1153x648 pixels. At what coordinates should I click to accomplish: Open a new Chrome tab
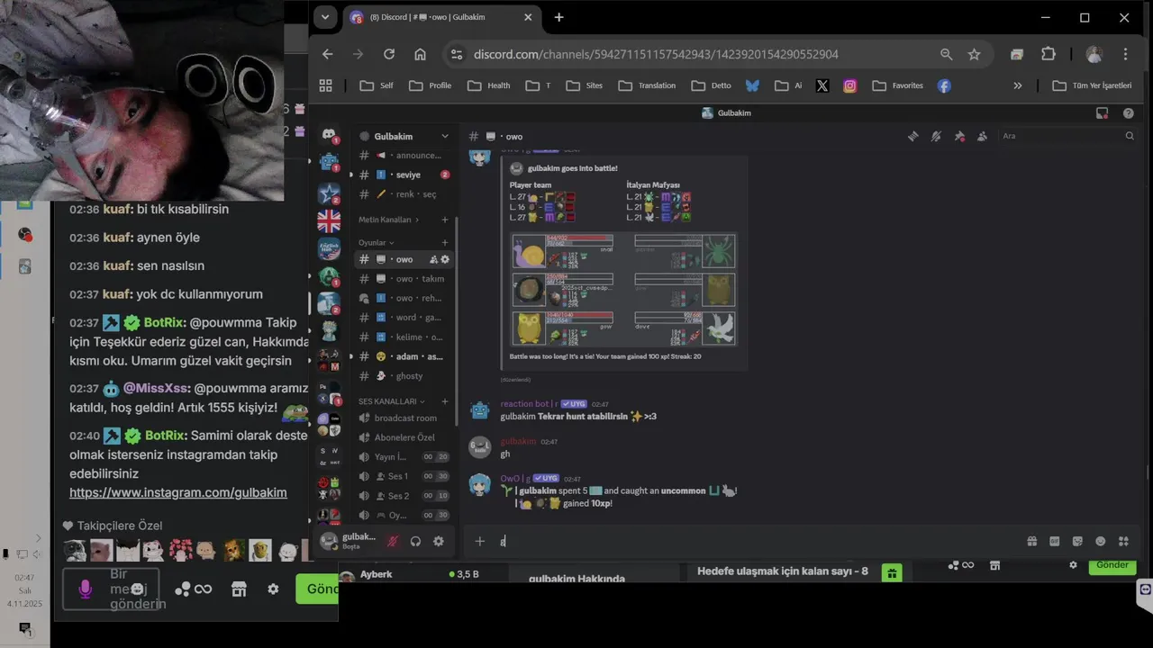click(558, 17)
